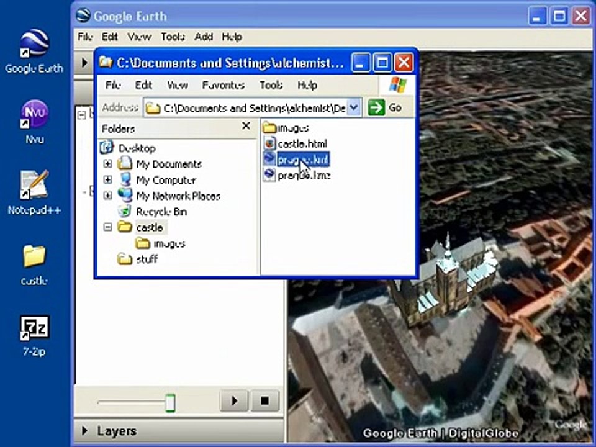The height and width of the screenshot is (447, 596).
Task: Open the Nvu desktop shortcut
Action: pyautogui.click(x=34, y=122)
